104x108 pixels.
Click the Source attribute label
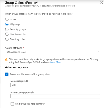[14, 48]
